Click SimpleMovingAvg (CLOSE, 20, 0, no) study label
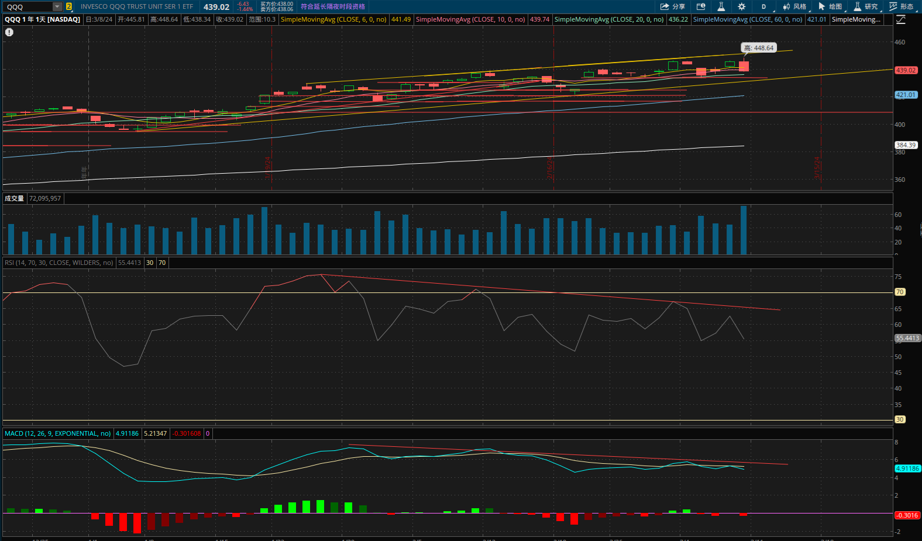This screenshot has width=922, height=541. pos(609,19)
